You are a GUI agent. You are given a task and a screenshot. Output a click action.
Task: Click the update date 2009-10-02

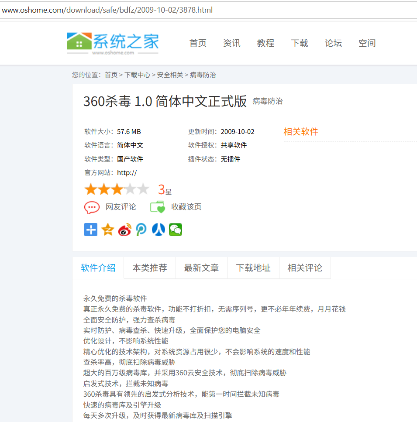coord(238,132)
